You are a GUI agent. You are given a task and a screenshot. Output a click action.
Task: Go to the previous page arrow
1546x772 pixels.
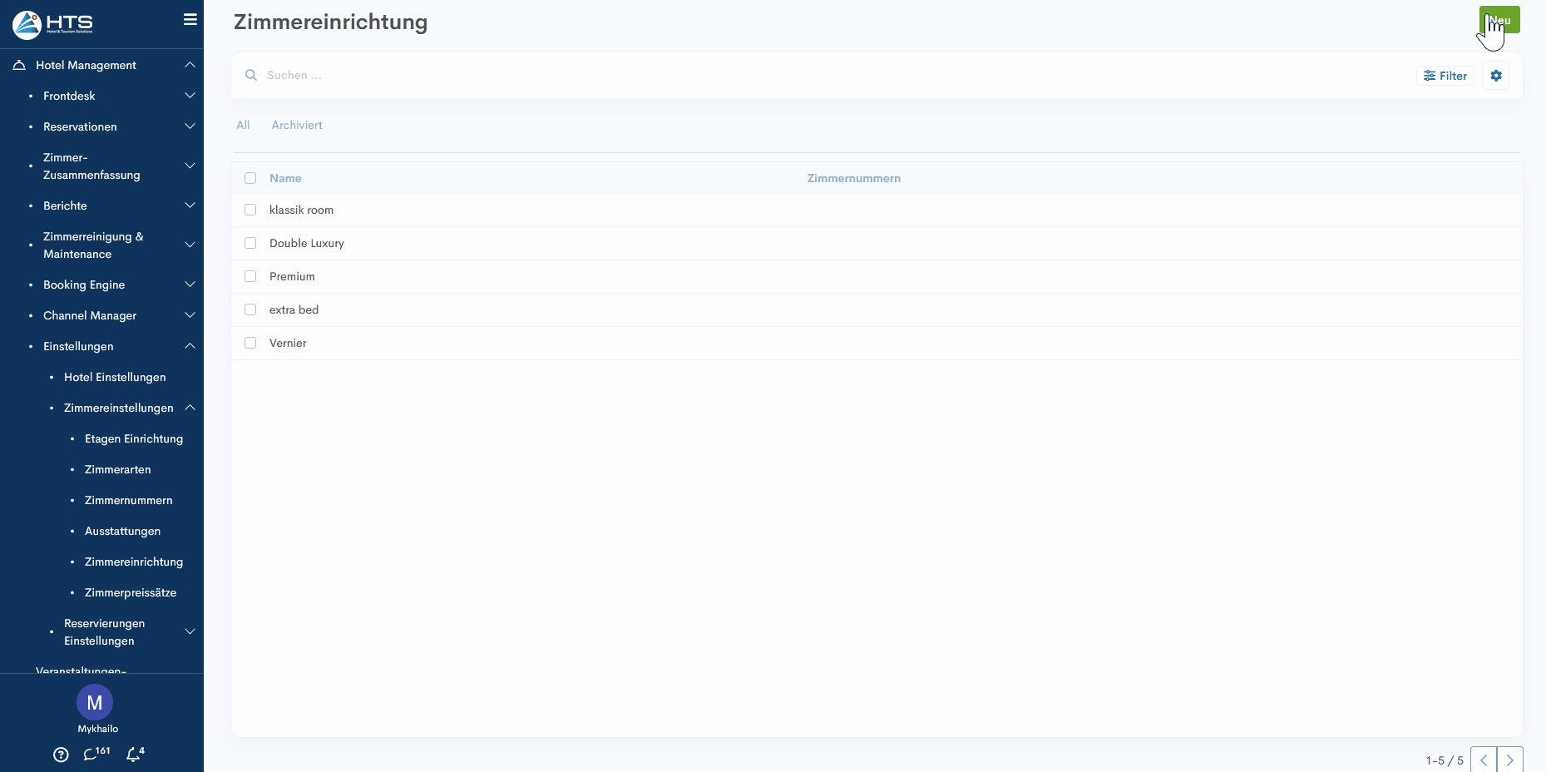tap(1484, 760)
